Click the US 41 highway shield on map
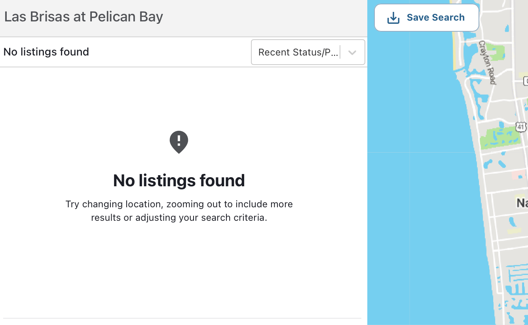The image size is (528, 325). point(521,127)
